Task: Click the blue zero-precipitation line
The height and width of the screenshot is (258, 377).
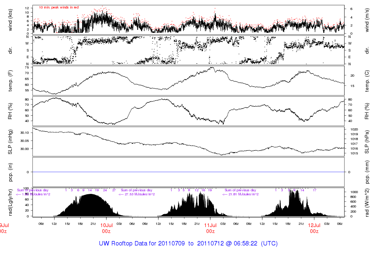Action: coord(188,172)
